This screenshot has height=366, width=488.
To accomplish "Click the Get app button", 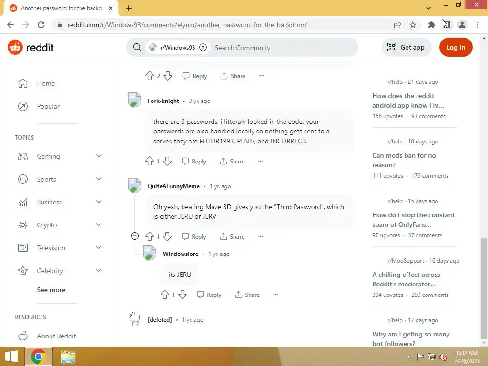I will pos(406,47).
